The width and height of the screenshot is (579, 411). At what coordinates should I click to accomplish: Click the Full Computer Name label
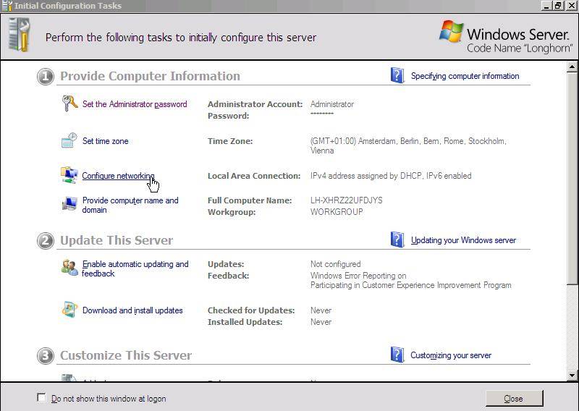(x=250, y=200)
